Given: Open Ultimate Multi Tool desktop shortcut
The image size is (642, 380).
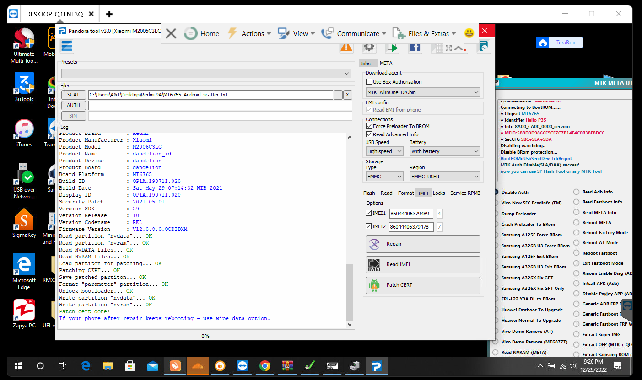Looking at the screenshot, I should pyautogui.click(x=24, y=46).
